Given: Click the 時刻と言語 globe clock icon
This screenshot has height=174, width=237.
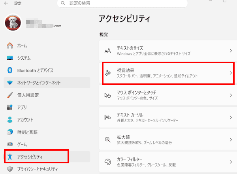Looking at the screenshot, I should point(10,132).
